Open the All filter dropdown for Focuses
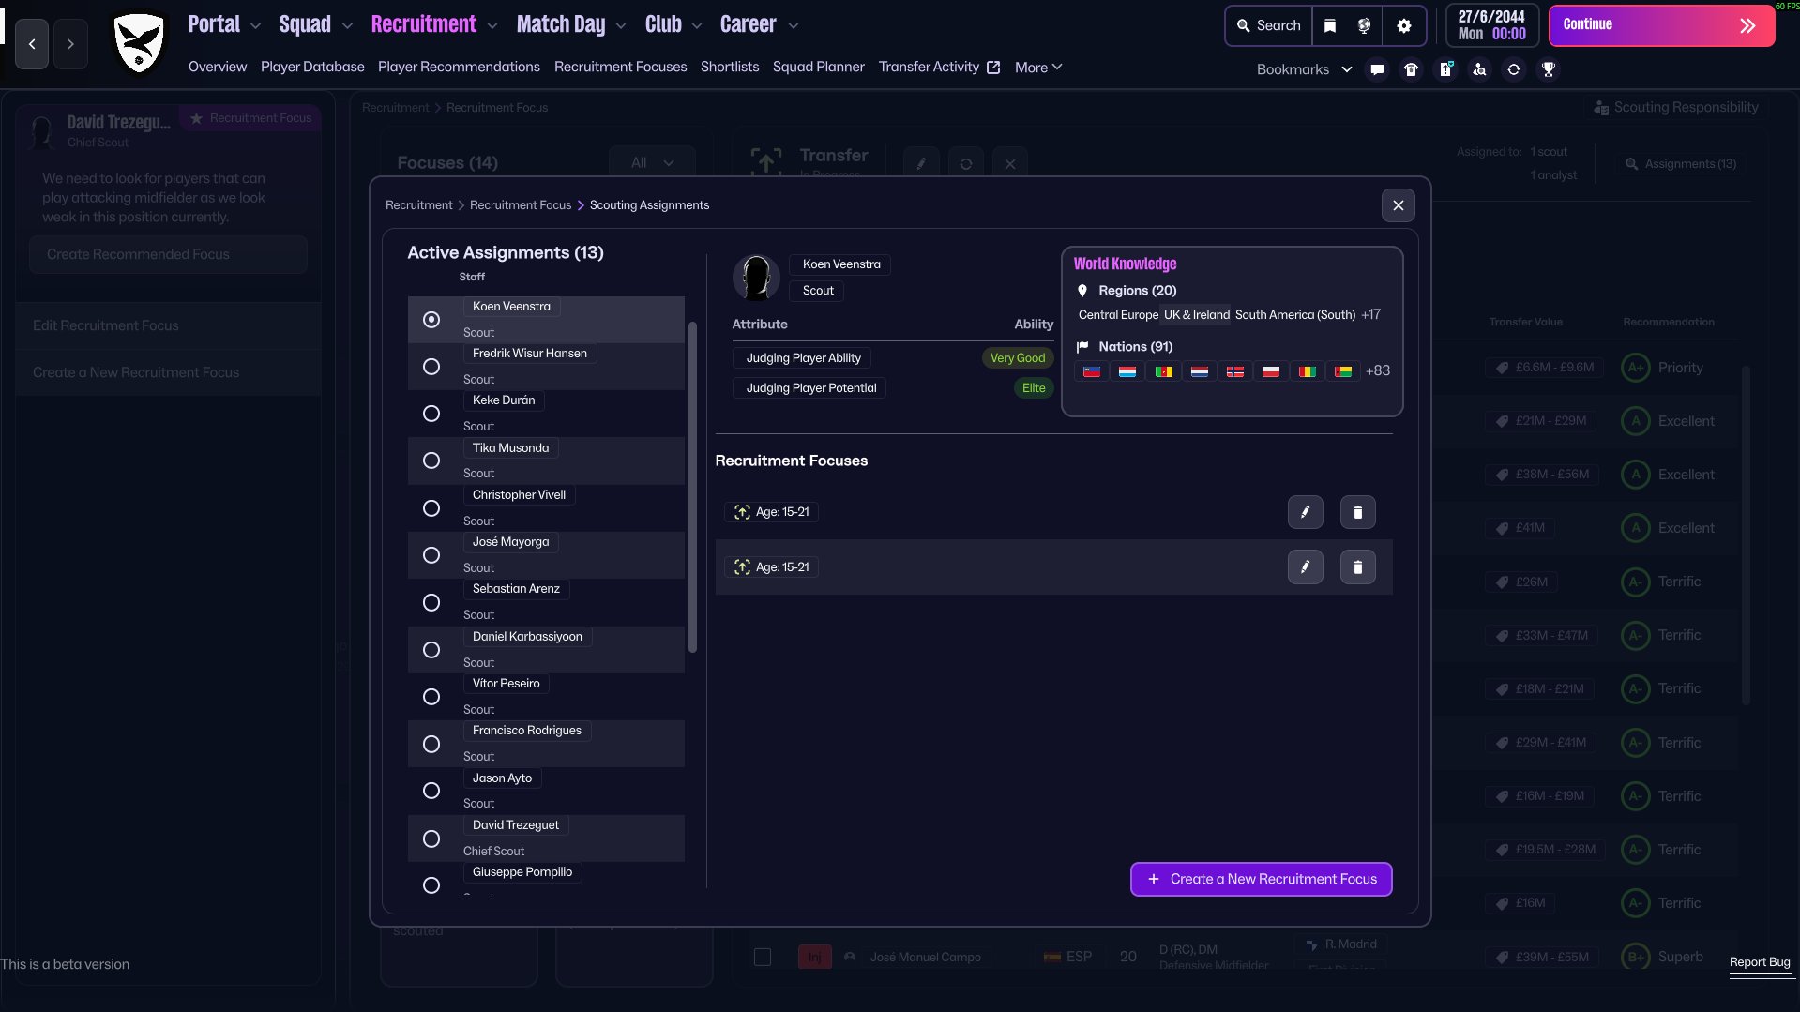This screenshot has width=1800, height=1012. click(652, 162)
